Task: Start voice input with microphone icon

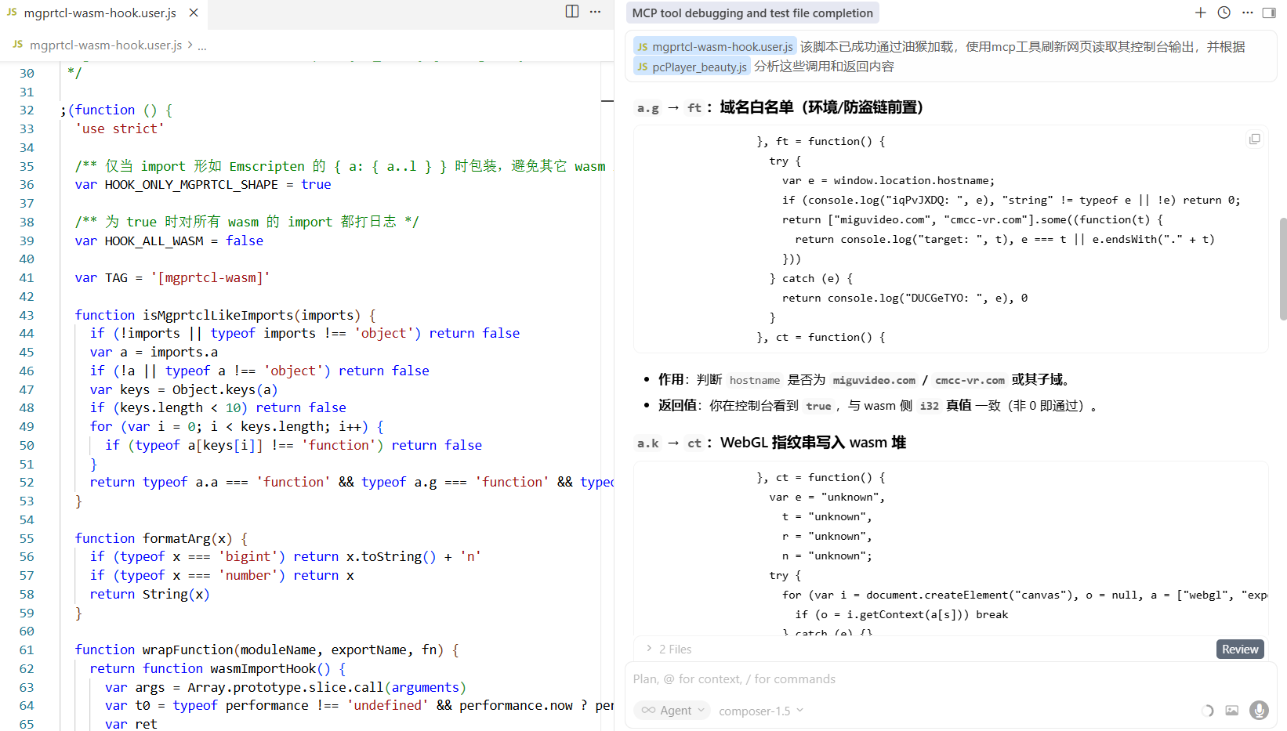Action: (x=1259, y=710)
